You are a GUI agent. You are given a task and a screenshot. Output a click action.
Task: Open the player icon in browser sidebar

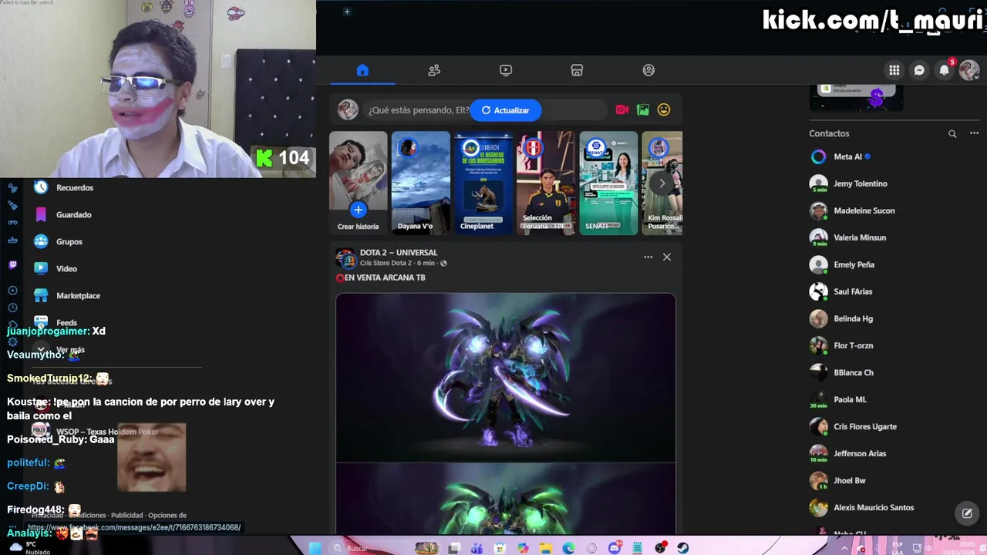coord(12,290)
